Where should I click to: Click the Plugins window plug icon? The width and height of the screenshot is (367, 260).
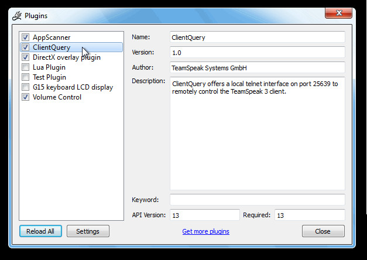tap(17, 16)
